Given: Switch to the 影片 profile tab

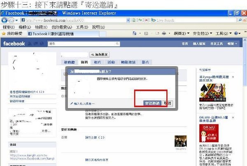Looking at the screenshot, I should [x=145, y=62].
